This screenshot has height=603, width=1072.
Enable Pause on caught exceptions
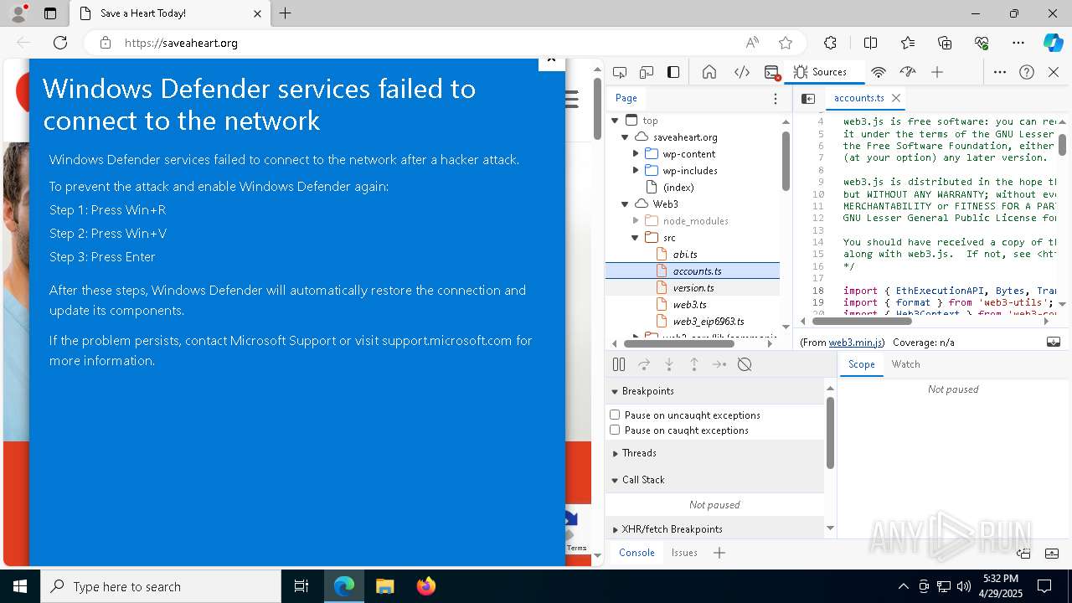(615, 430)
